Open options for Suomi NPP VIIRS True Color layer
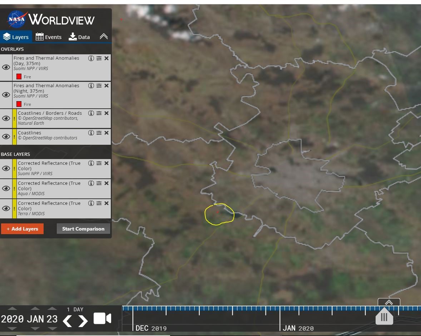 (x=99, y=163)
